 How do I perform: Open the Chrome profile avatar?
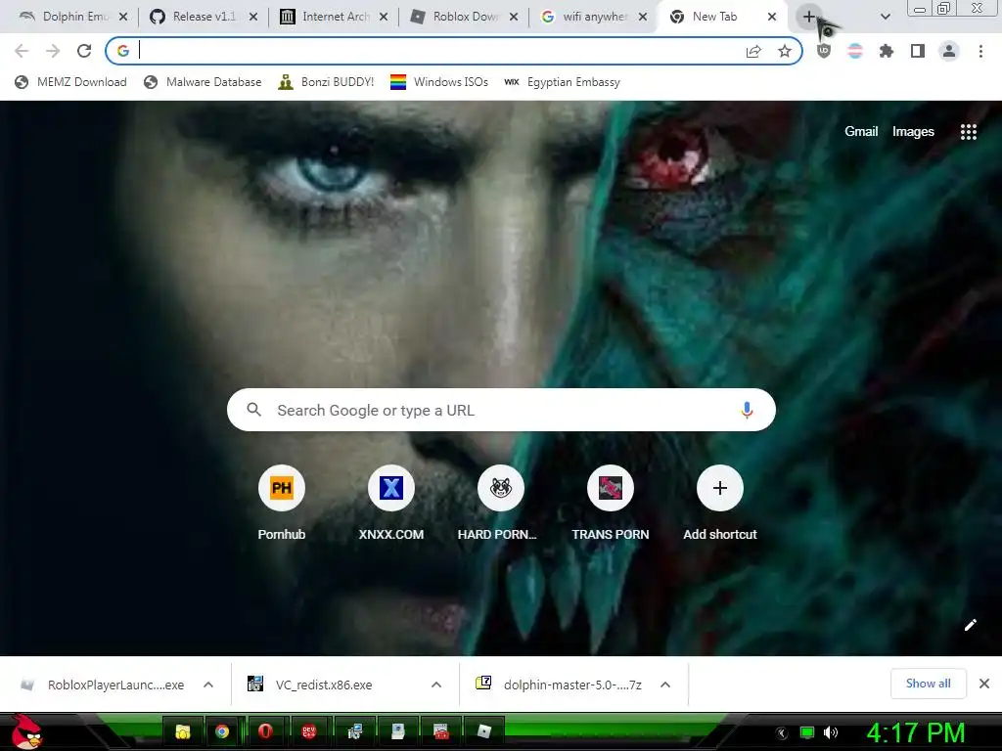coord(949,51)
